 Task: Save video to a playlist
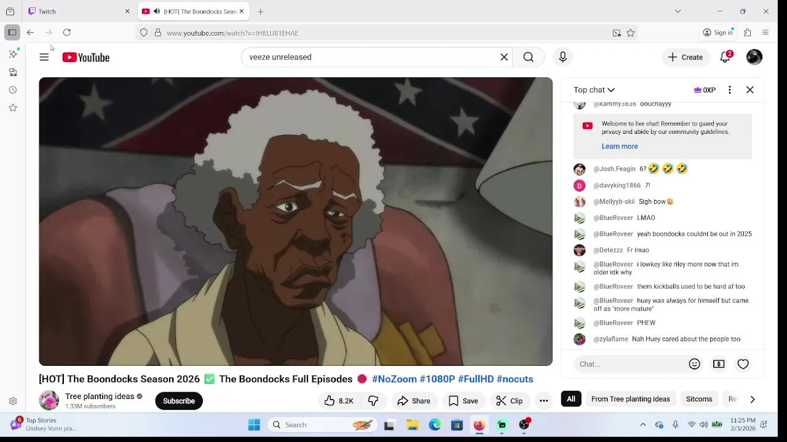(464, 401)
